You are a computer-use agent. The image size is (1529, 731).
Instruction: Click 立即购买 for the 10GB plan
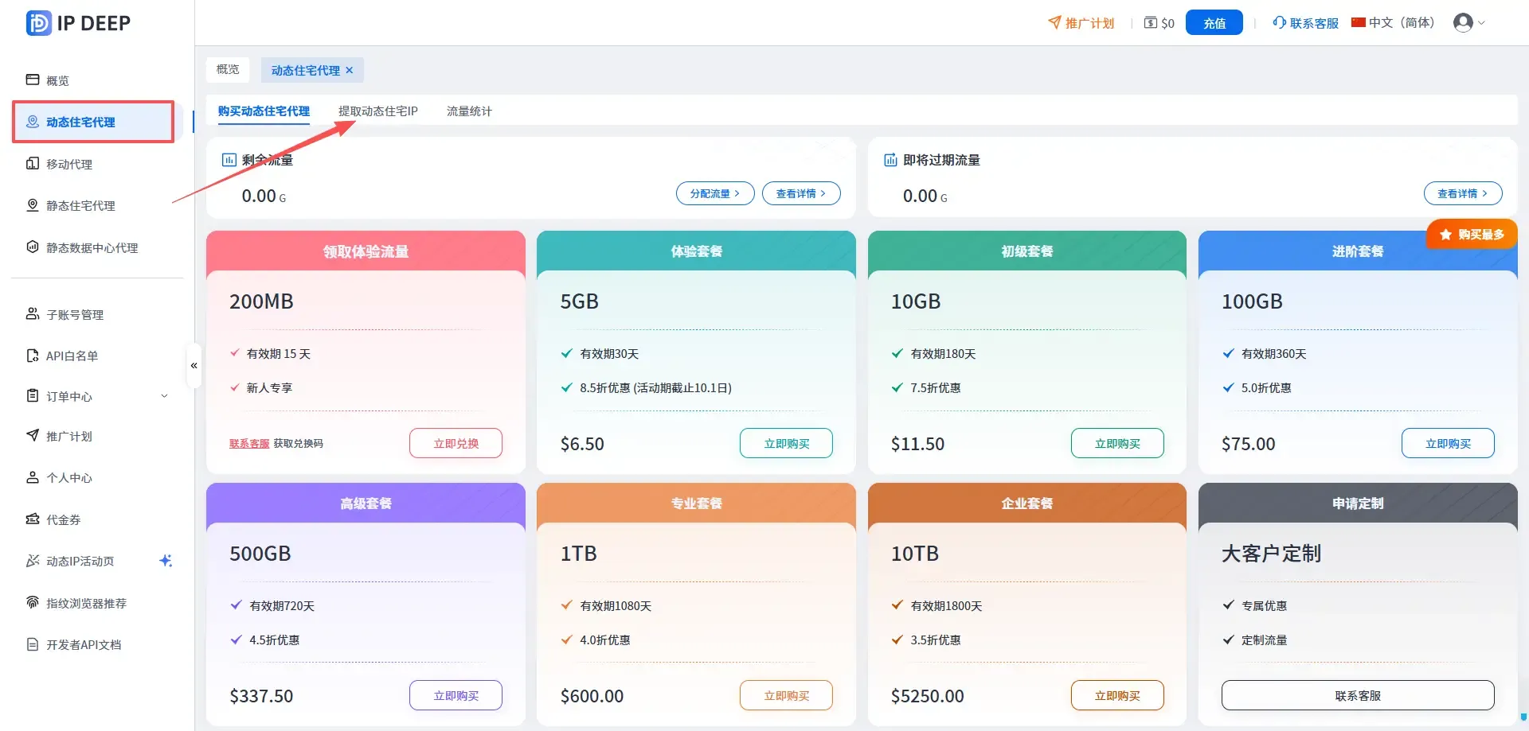coord(1117,443)
